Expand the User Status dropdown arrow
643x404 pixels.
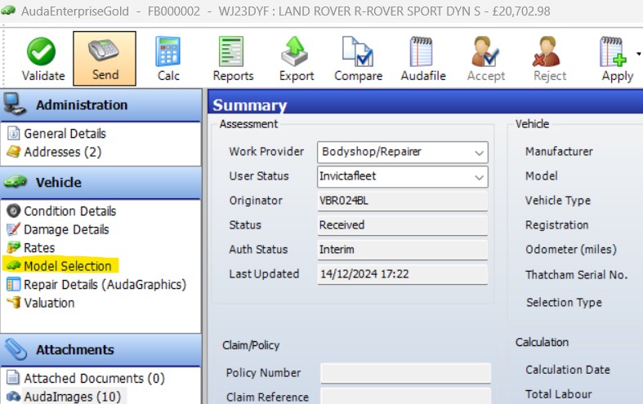point(479,177)
